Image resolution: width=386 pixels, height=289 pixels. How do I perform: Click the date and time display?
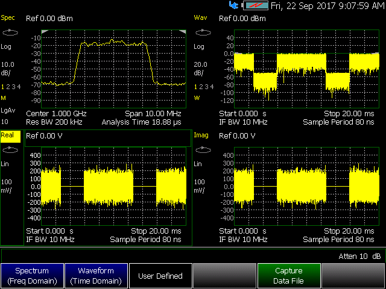point(327,5)
